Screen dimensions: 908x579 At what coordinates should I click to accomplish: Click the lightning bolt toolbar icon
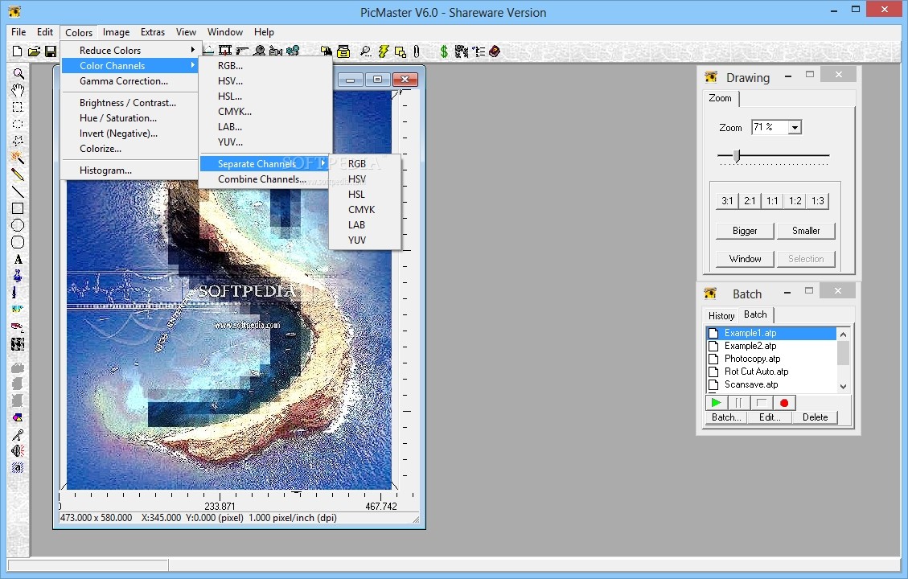click(x=384, y=51)
